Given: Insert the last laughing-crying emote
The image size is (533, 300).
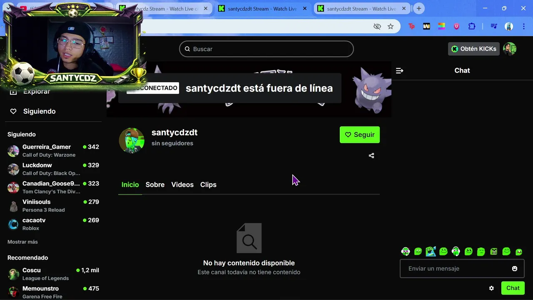Looking at the screenshot, I should (519, 252).
